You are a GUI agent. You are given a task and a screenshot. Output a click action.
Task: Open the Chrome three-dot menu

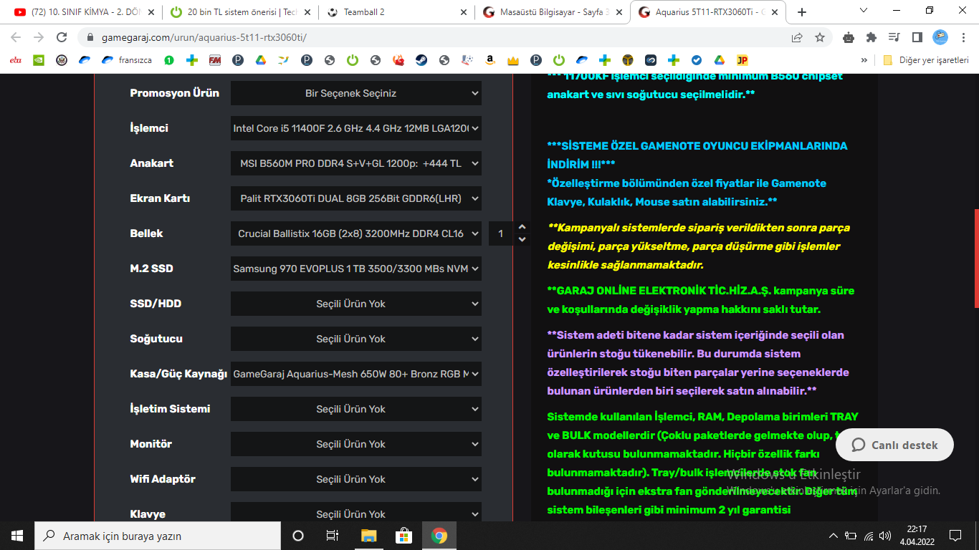click(963, 37)
